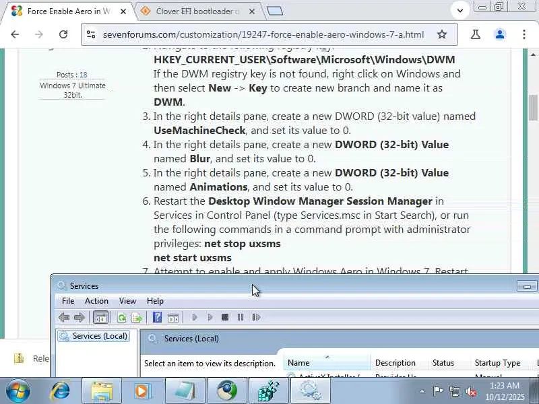The height and width of the screenshot is (404, 539).
Task: Go back in Chrome browser
Action: [15, 34]
